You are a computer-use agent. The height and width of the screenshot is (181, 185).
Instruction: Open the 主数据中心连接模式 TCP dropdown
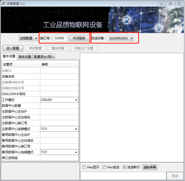[59, 129]
